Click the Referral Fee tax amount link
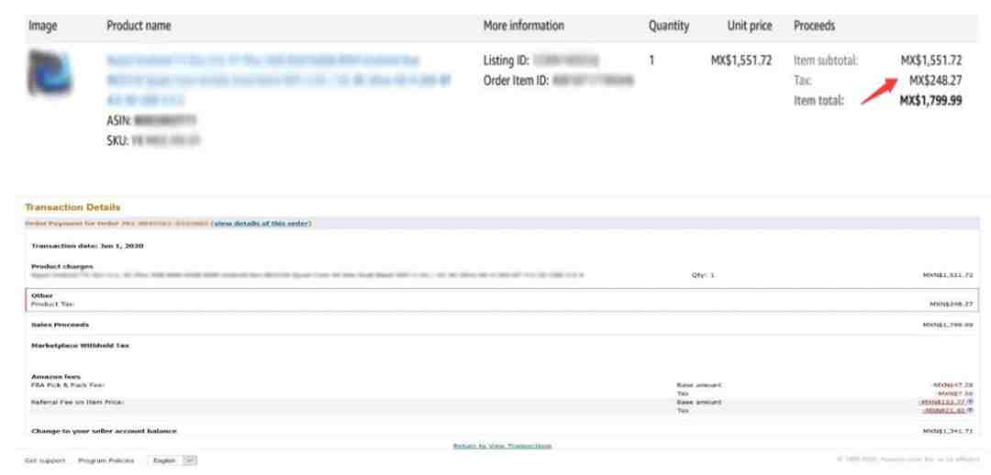 click(945, 410)
